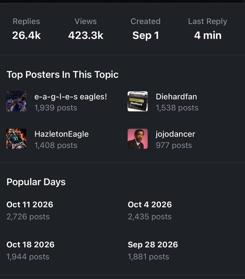Jump to Oct 4 2026 popular day

pyautogui.click(x=150, y=205)
